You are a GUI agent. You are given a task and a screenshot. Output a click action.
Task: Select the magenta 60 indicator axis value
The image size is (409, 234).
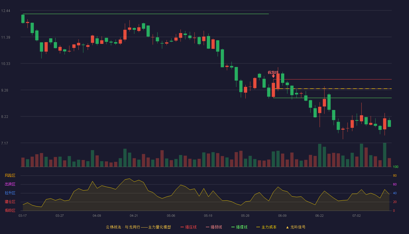pos(395,184)
